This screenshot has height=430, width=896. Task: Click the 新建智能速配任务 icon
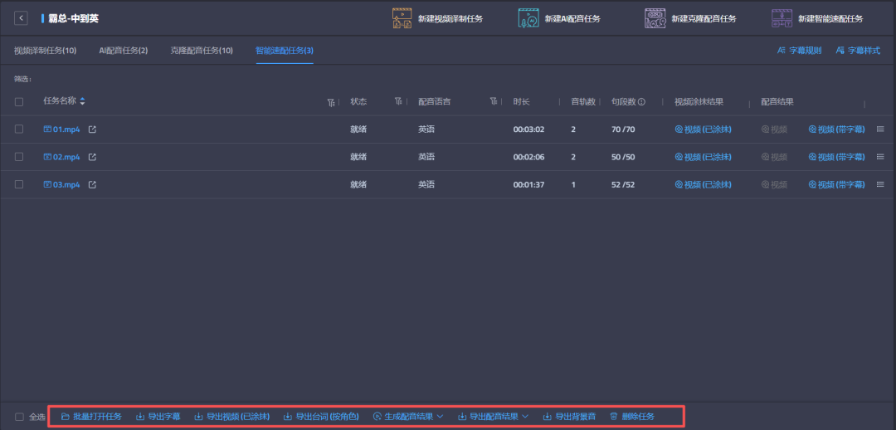point(782,18)
